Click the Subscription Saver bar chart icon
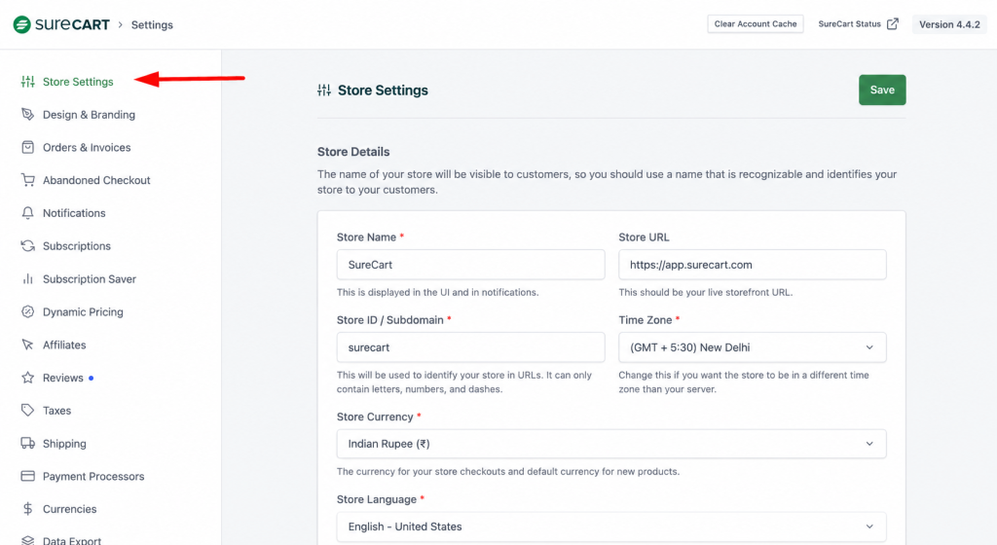The height and width of the screenshot is (545, 997). [x=27, y=279]
